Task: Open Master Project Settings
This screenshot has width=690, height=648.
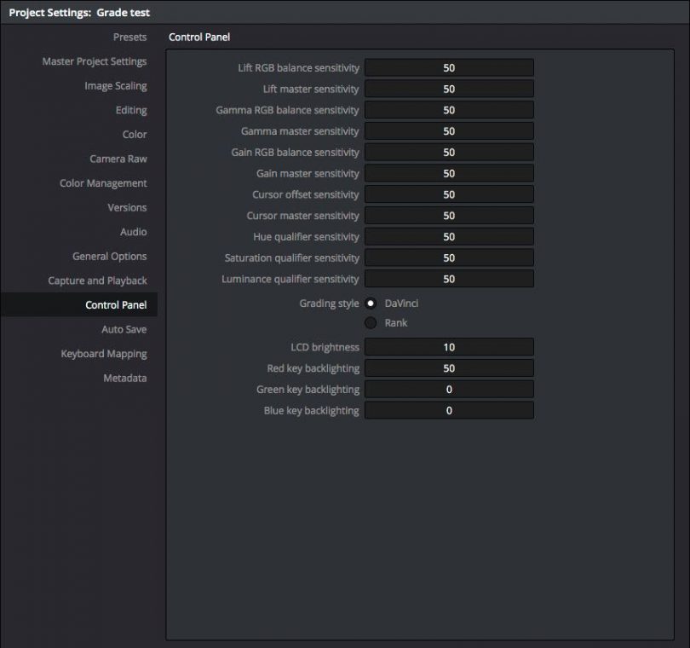Action: [x=94, y=61]
